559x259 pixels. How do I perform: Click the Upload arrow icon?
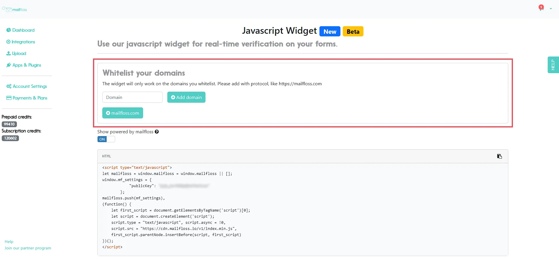tap(8, 54)
